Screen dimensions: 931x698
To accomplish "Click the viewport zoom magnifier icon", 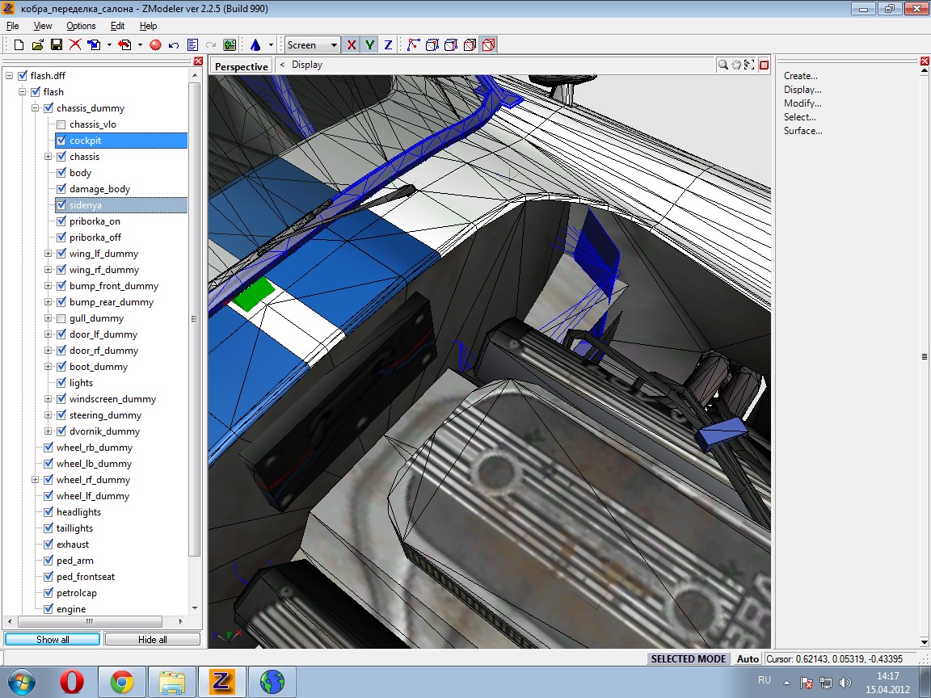I will (x=723, y=65).
